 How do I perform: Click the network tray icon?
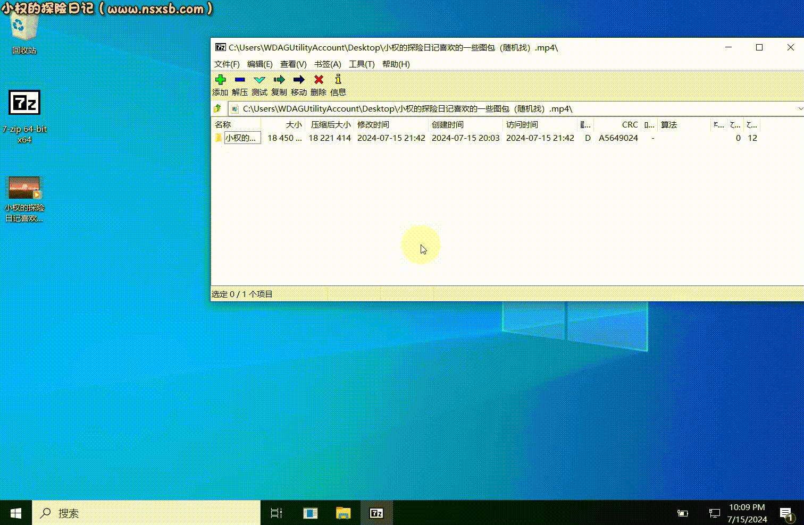coord(715,513)
